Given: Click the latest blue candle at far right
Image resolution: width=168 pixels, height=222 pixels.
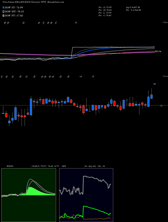Looking at the screenshot, I should point(155,84).
